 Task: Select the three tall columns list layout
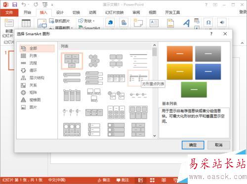pos(72,95)
